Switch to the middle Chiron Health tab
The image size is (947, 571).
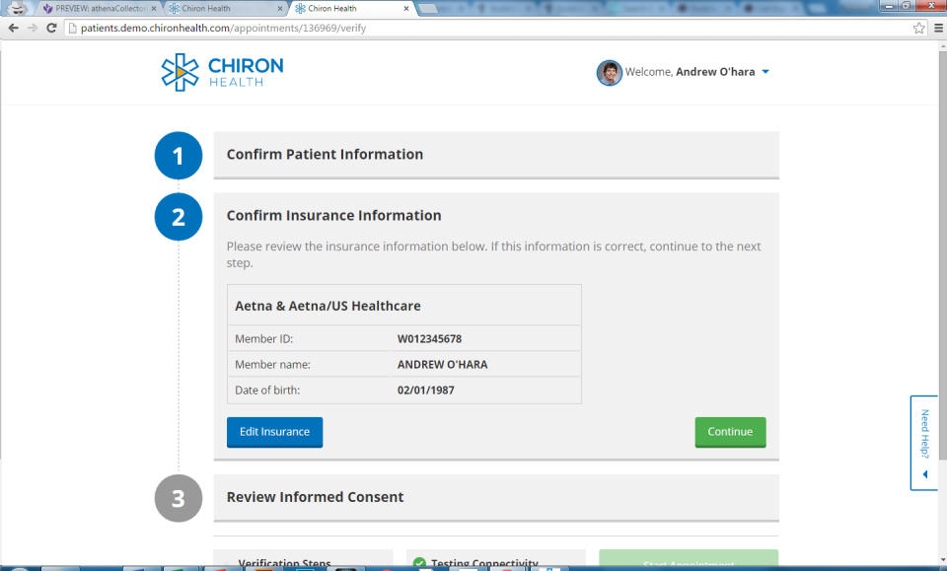tap(225, 9)
